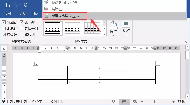This screenshot has width=190, height=105.
Task: Select 清除(C) from the menu
Action: point(57,9)
